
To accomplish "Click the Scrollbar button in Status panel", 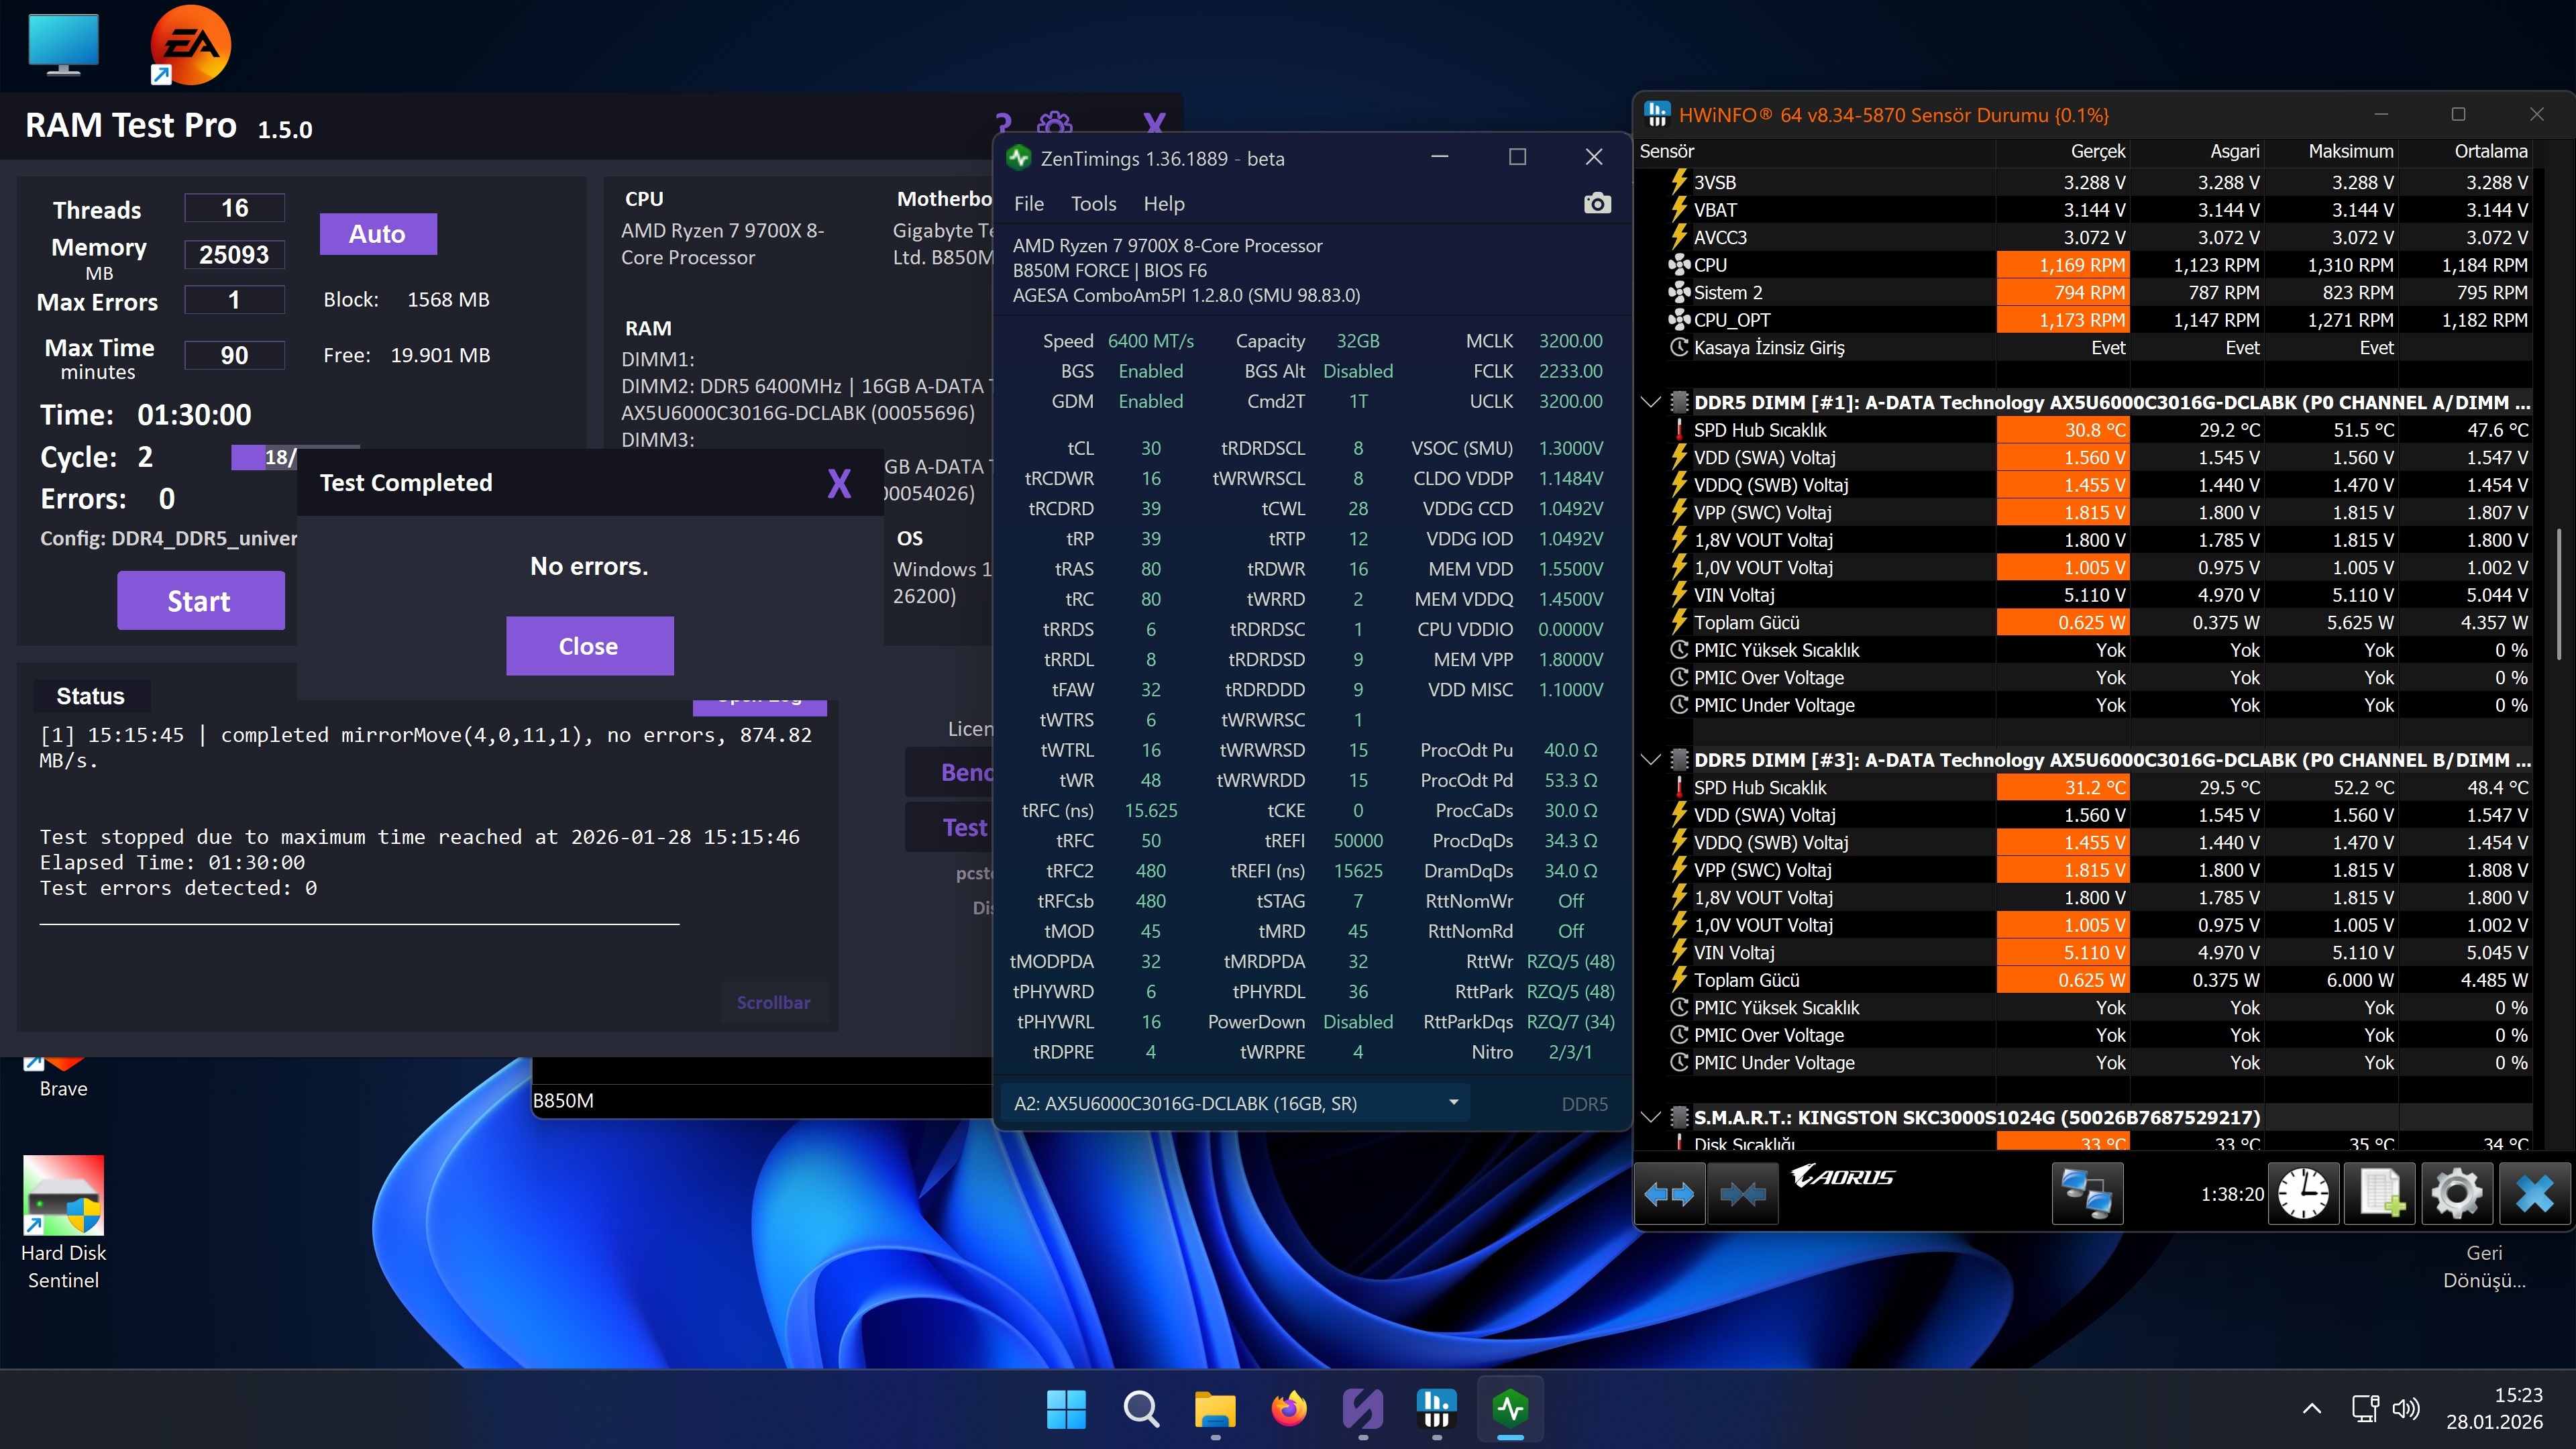I will [x=774, y=1002].
